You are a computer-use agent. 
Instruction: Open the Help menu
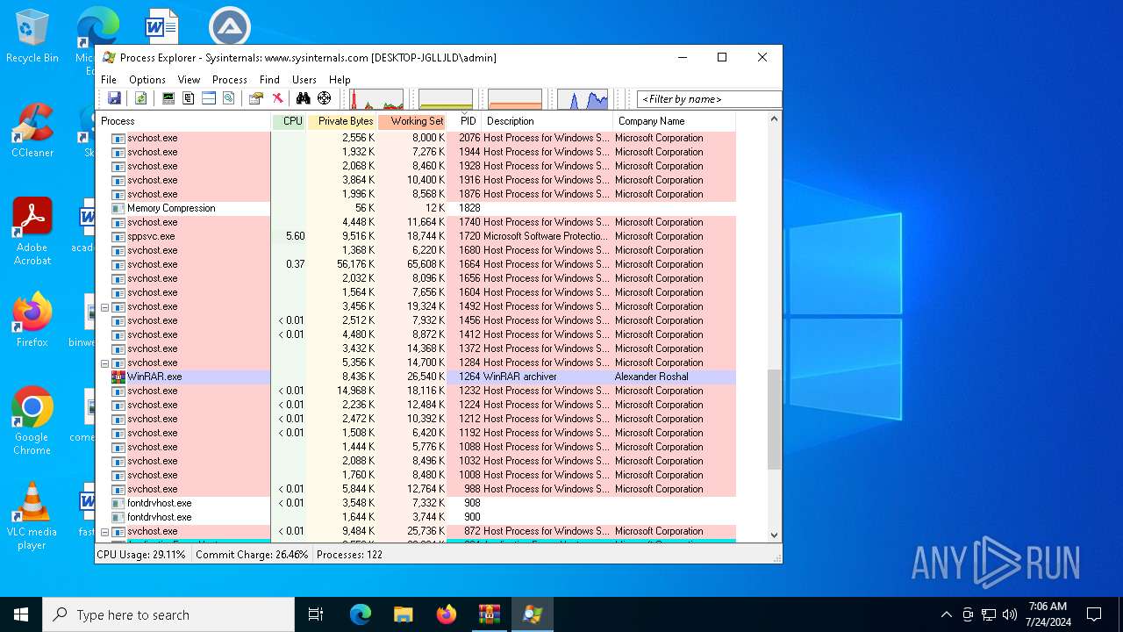pos(340,79)
